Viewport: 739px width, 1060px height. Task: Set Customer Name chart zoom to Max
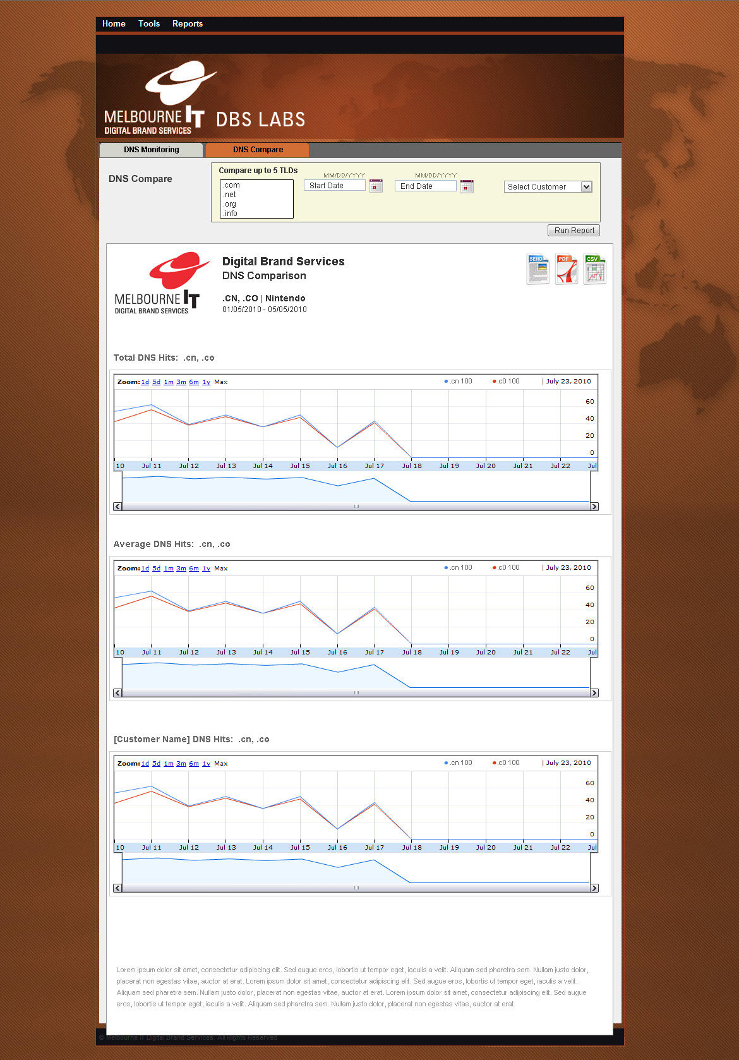click(x=221, y=763)
